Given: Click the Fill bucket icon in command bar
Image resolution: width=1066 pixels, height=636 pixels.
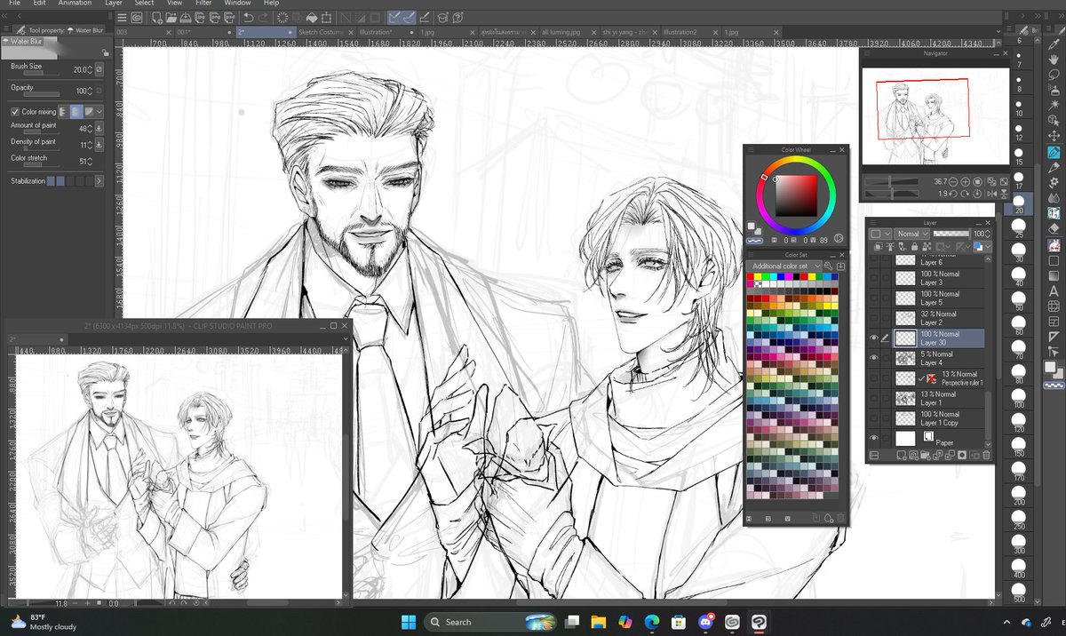Looking at the screenshot, I should [313, 17].
